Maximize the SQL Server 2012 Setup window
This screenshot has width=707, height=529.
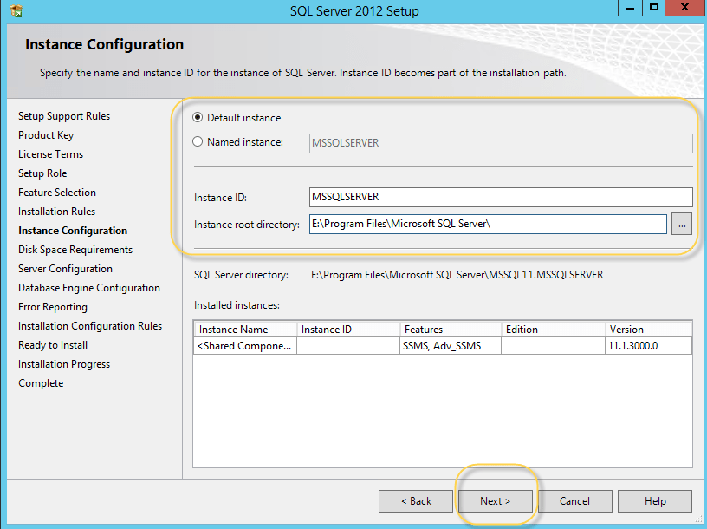tap(654, 9)
